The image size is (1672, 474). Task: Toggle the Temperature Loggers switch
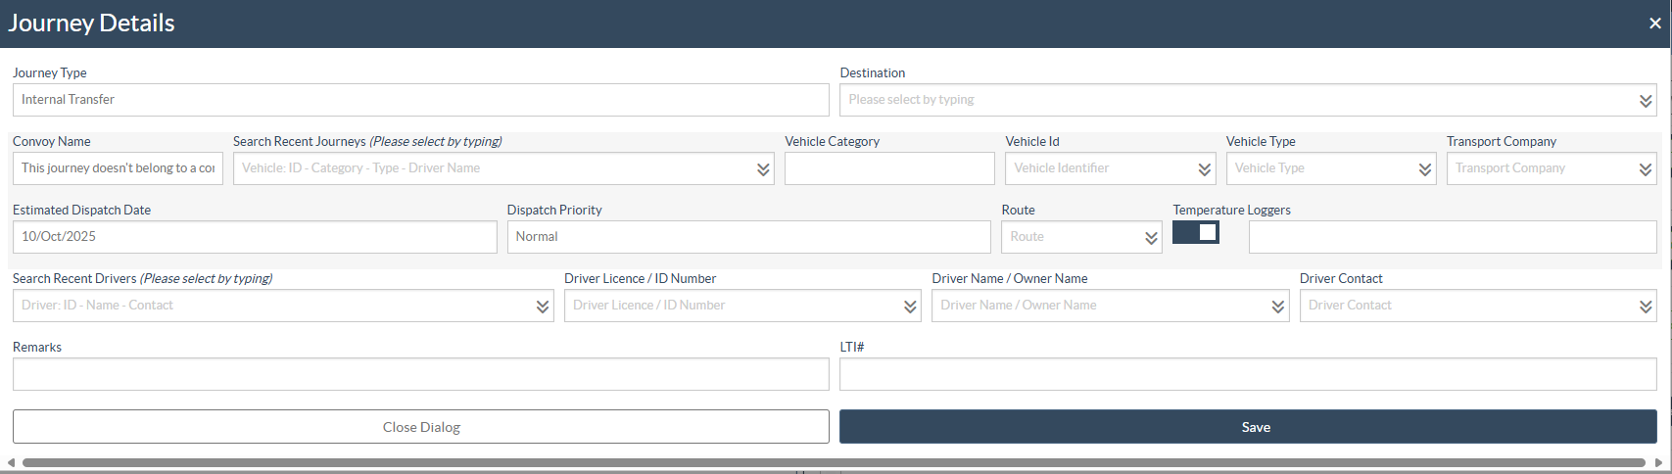tap(1195, 232)
